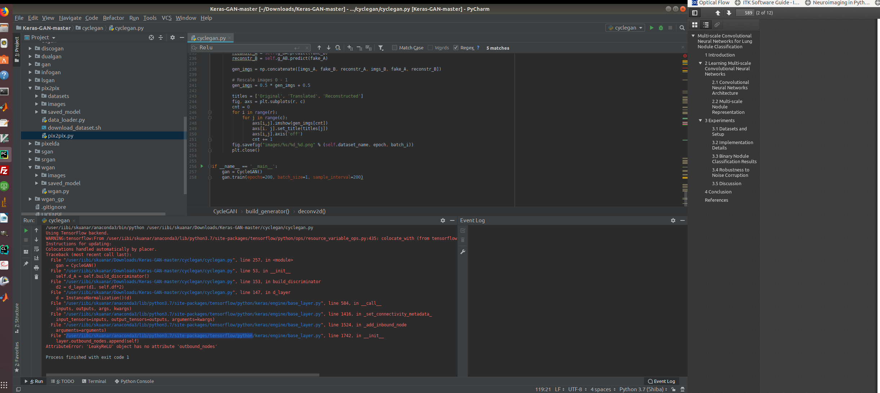Click the Project panel settings gear
The image size is (880, 393).
[173, 37]
